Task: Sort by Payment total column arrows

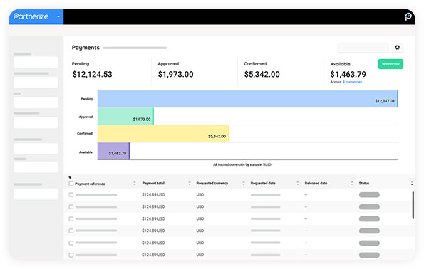Action: [x=190, y=184]
